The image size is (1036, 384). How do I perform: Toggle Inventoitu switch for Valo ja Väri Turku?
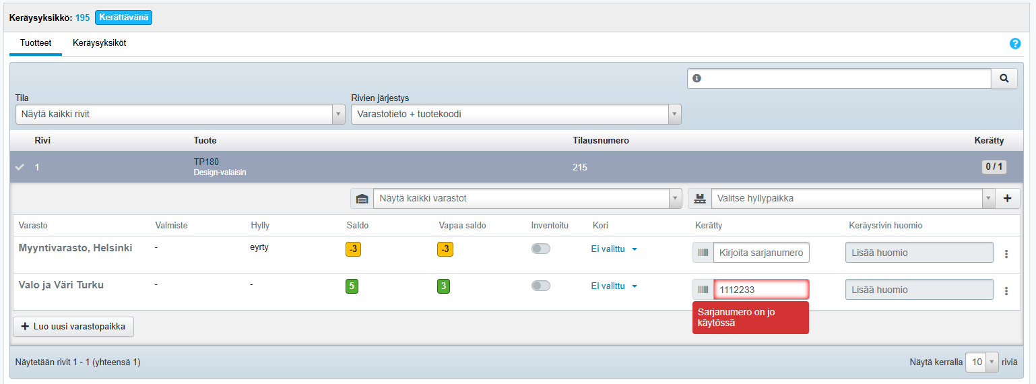tap(540, 286)
